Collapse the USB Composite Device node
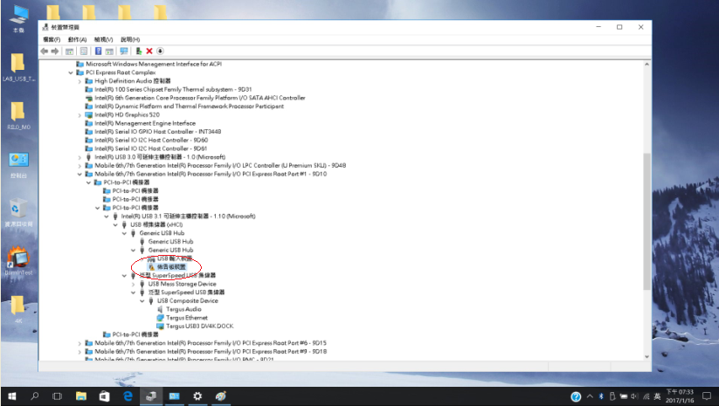This screenshot has width=719, height=406. tap(142, 301)
